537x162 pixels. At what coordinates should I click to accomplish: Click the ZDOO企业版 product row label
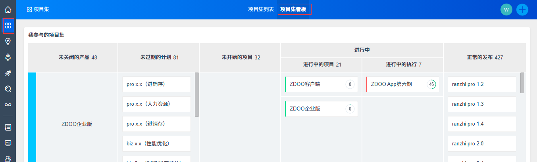pos(77,124)
